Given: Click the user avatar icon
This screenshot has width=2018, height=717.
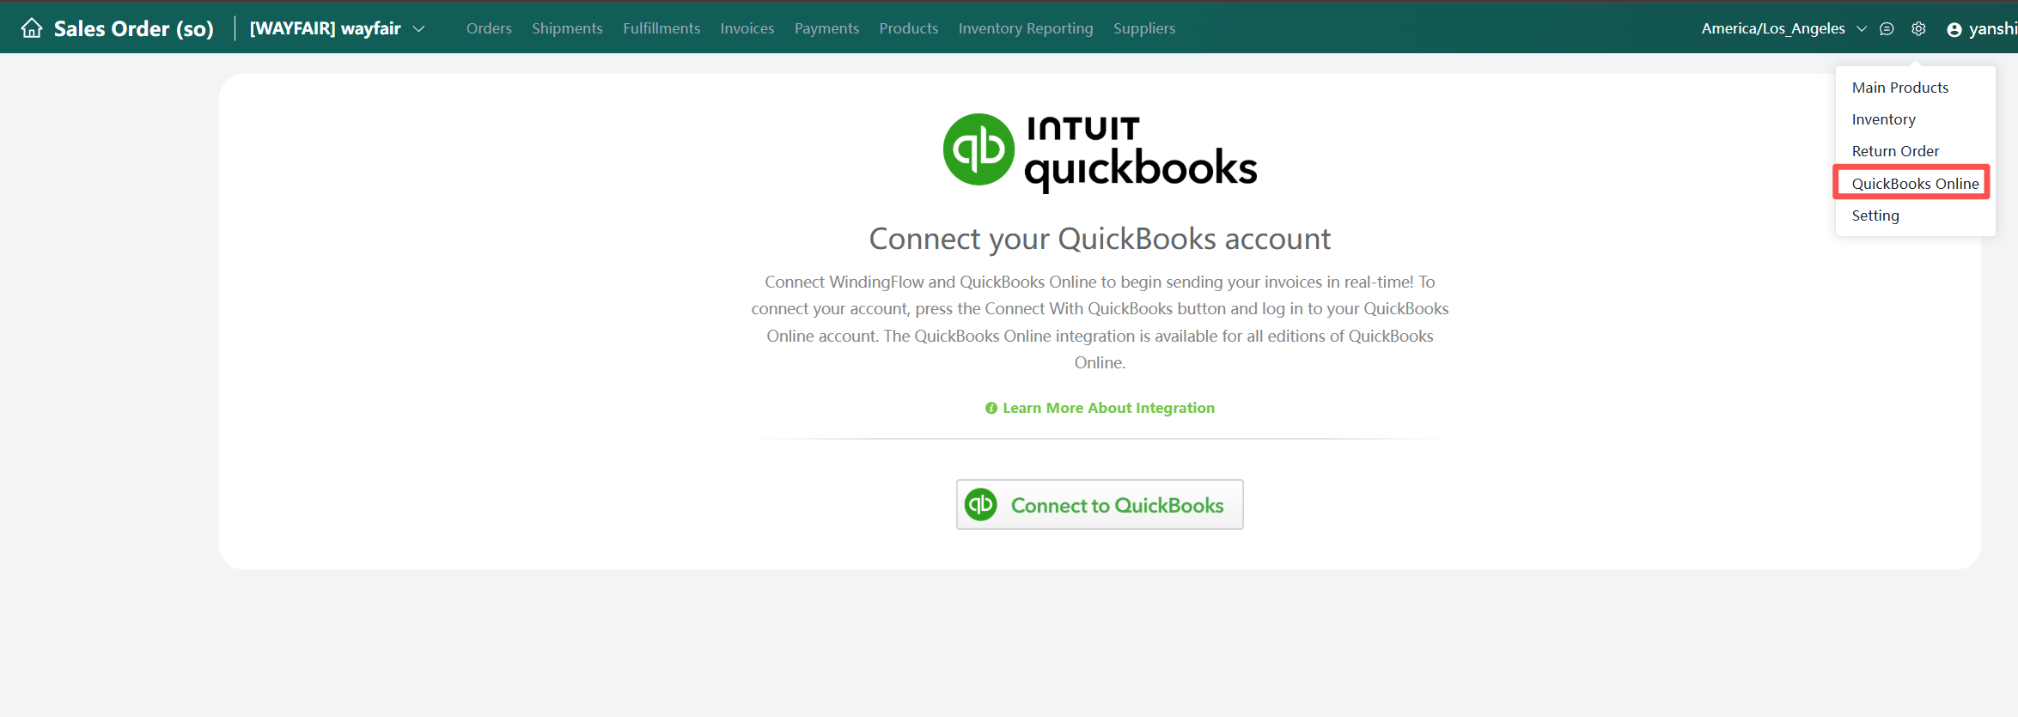Looking at the screenshot, I should pos(1954,29).
